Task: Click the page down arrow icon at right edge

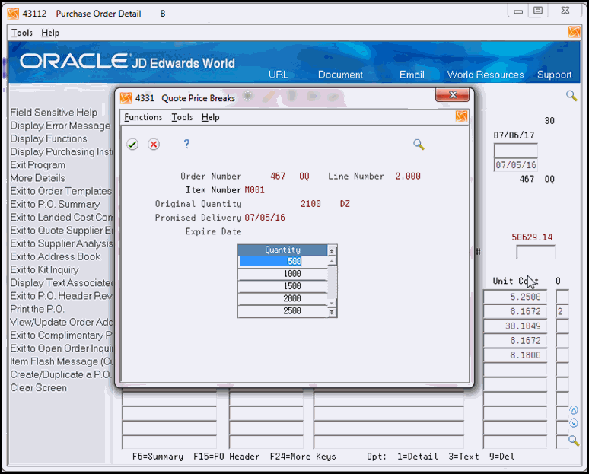Action: coord(574,423)
